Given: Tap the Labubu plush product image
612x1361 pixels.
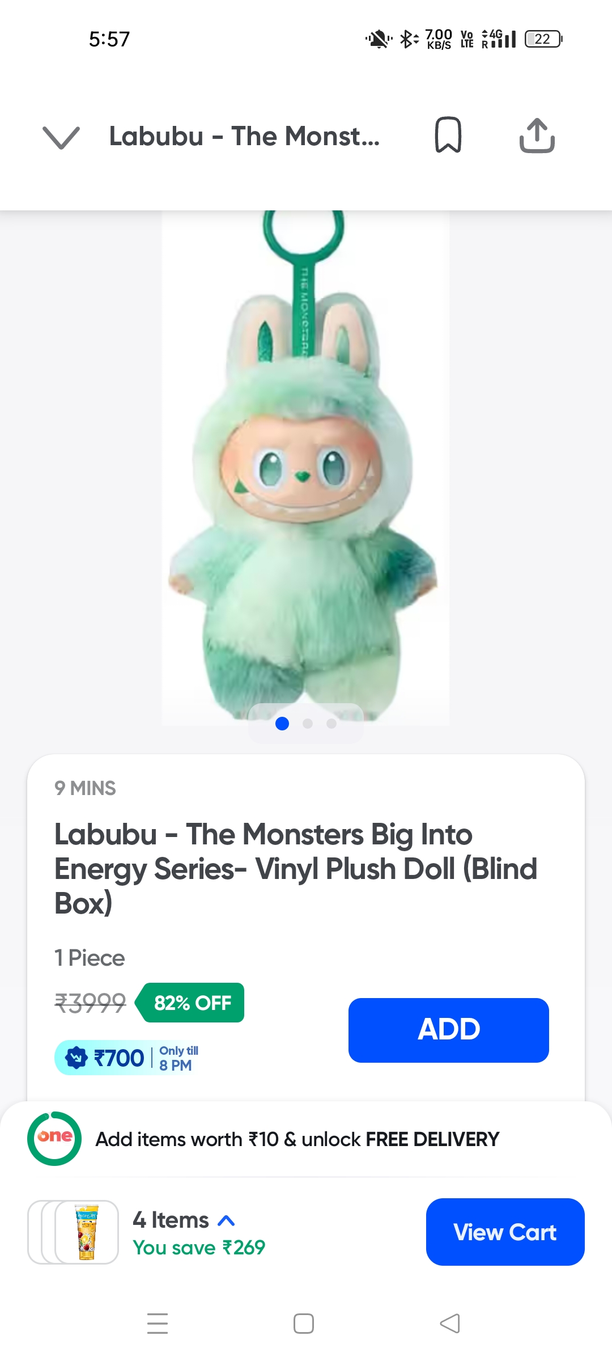Looking at the screenshot, I should coord(305,465).
